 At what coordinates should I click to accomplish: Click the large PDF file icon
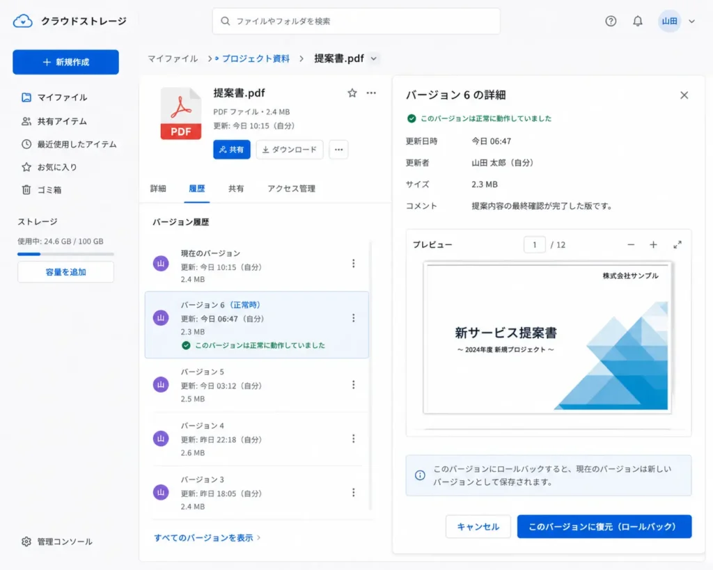(x=180, y=113)
